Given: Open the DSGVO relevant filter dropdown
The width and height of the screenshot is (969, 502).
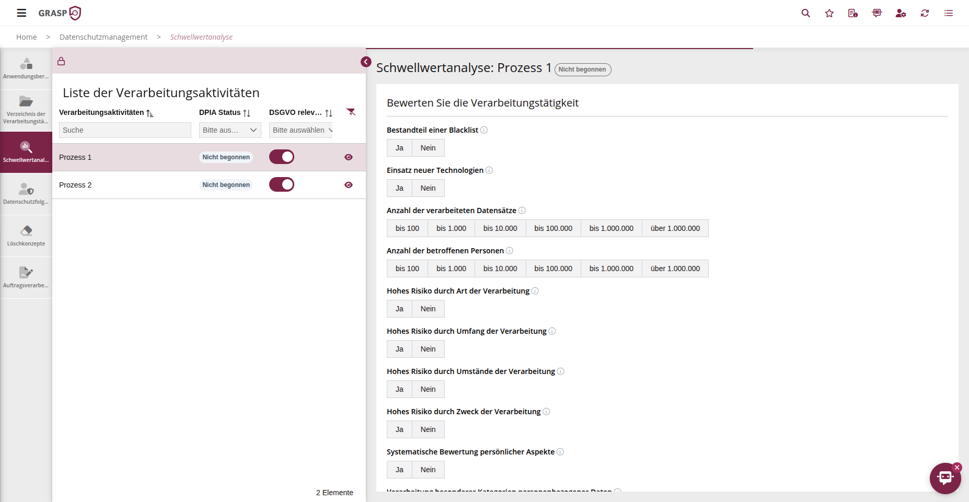Looking at the screenshot, I should (x=301, y=130).
